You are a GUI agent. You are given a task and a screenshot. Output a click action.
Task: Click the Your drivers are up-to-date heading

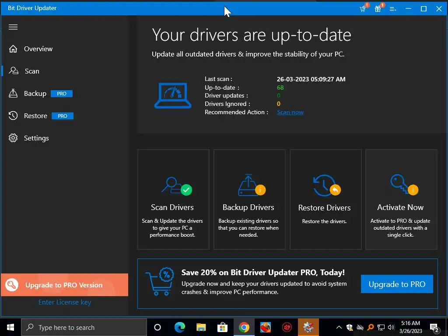(252, 35)
